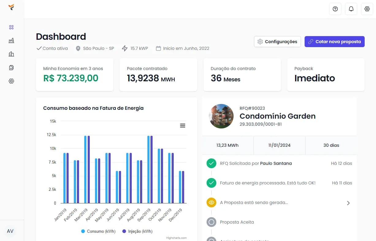Click the Configurações button

coord(277,42)
